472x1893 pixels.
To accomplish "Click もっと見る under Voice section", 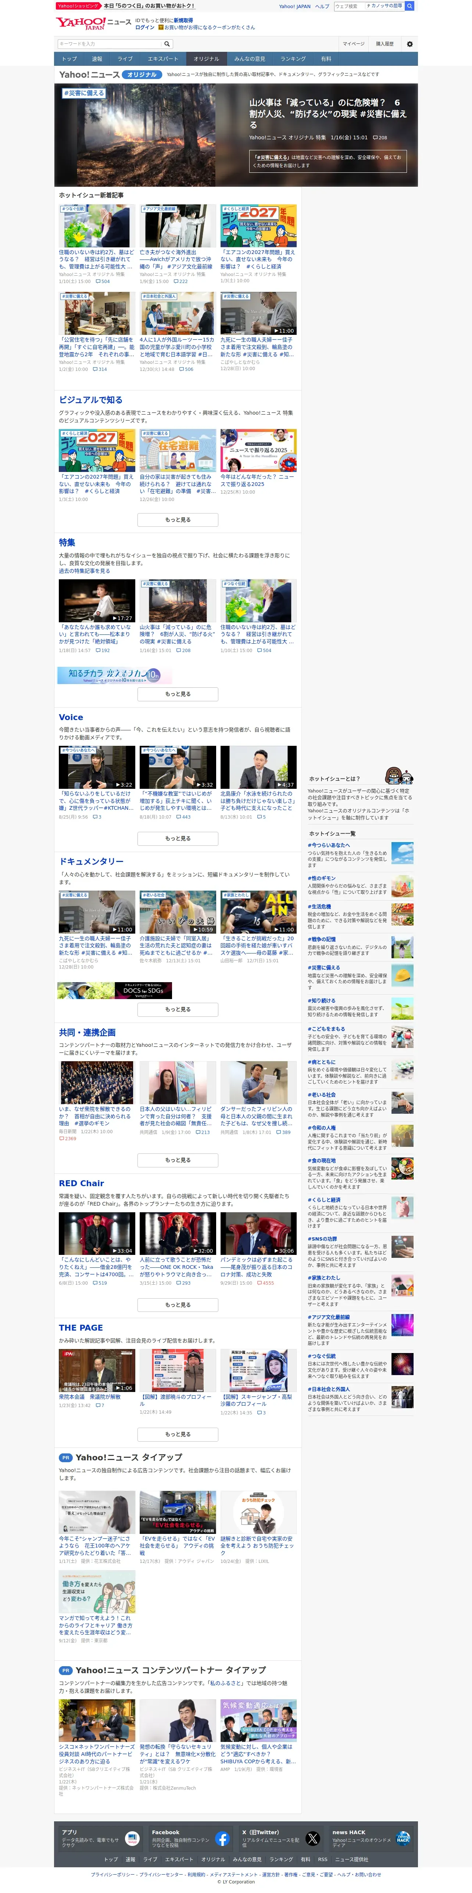I will point(178,838).
